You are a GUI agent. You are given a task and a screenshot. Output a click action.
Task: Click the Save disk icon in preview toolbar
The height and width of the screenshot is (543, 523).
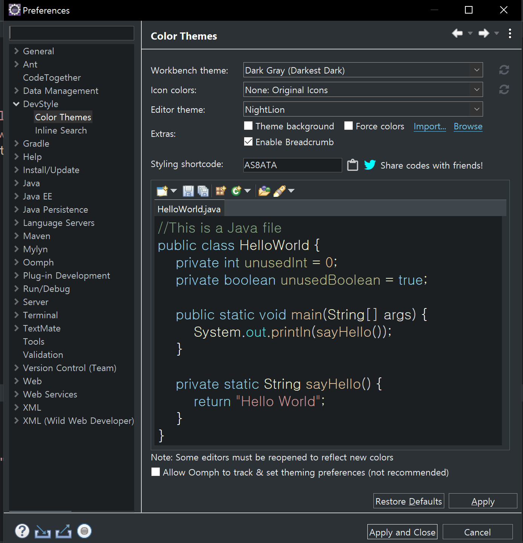click(188, 191)
